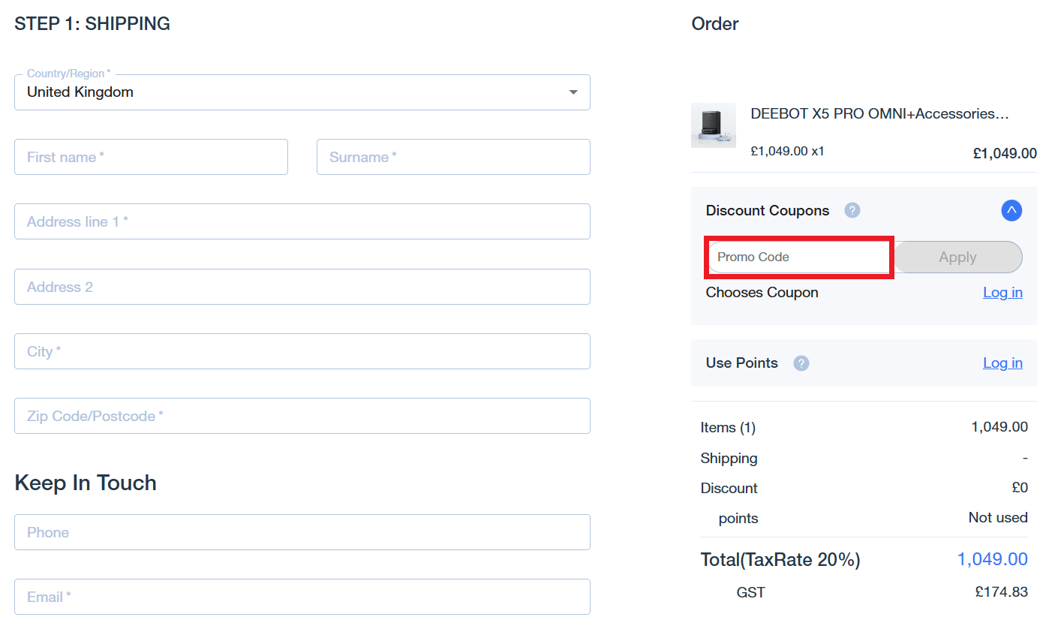Click the Discount Coupons help question-mark icon
Viewport: 1052px width, 620px height.
852,211
